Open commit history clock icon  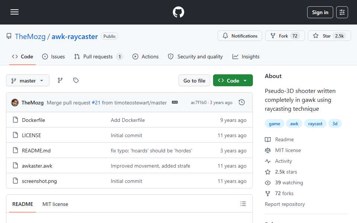[242, 103]
